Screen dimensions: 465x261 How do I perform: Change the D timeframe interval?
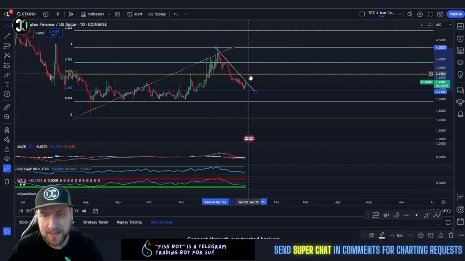[58, 14]
